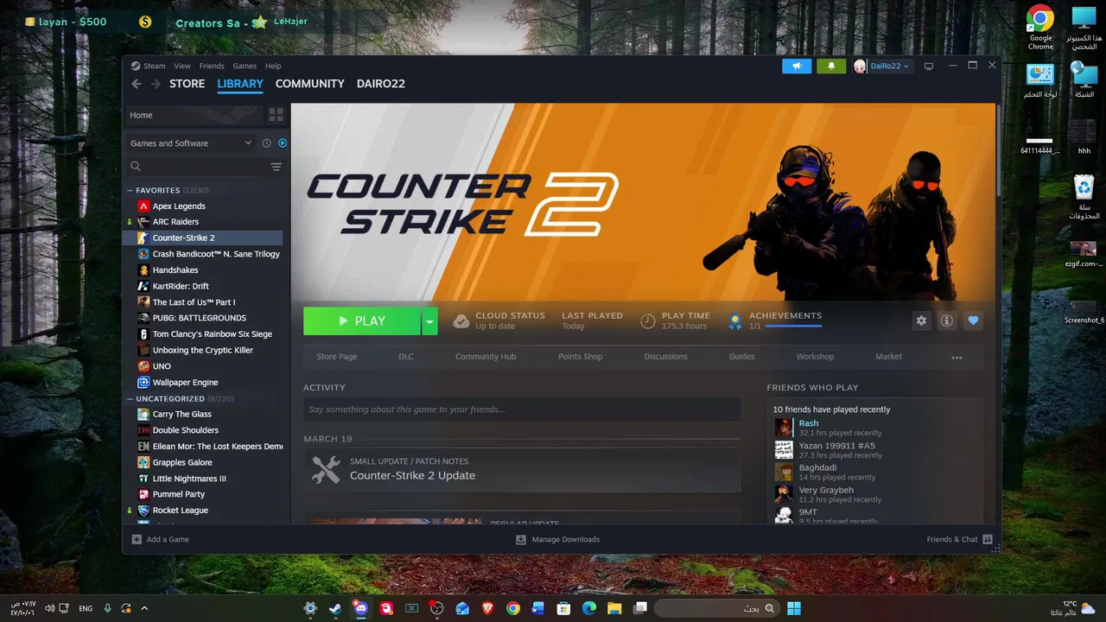Open the PLAY options dropdown arrow

click(429, 321)
